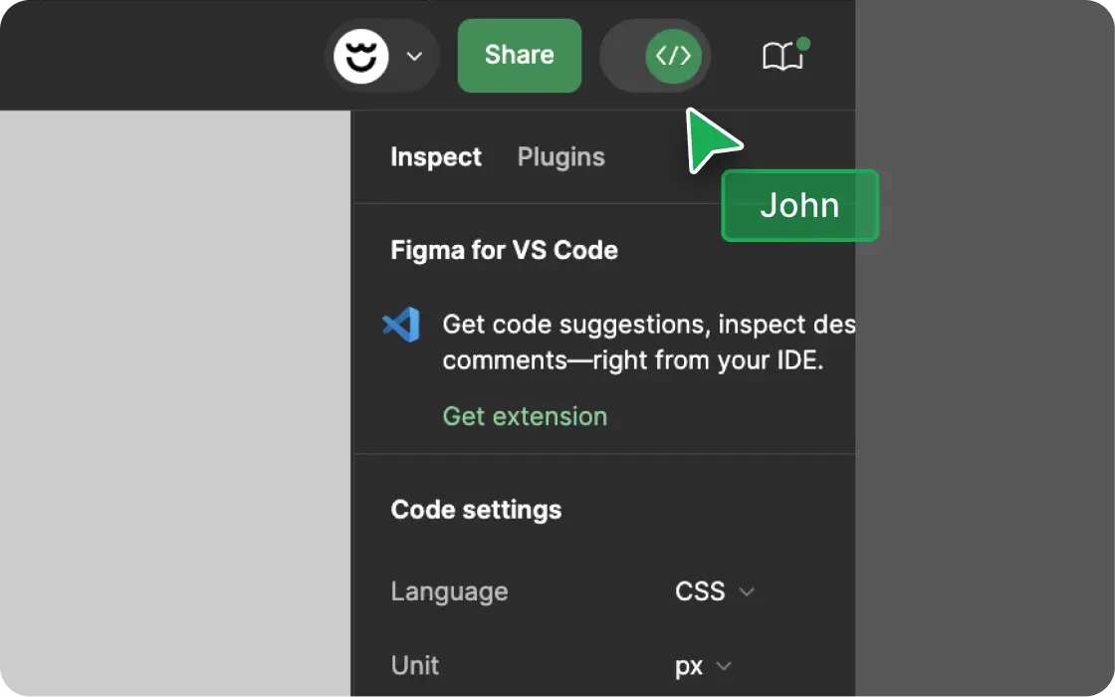This screenshot has height=697, width=1115.
Task: Click the VS Code logo icon
Action: pyautogui.click(x=401, y=326)
